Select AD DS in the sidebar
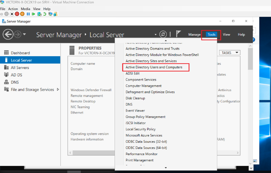This screenshot has width=271, height=173. (x=16, y=75)
